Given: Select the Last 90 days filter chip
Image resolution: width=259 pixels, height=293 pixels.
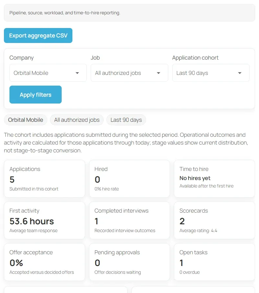Looking at the screenshot, I should pos(126,120).
